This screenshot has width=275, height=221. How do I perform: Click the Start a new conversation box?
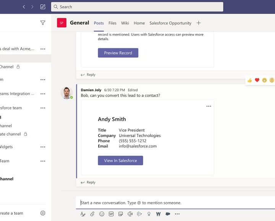175,203
